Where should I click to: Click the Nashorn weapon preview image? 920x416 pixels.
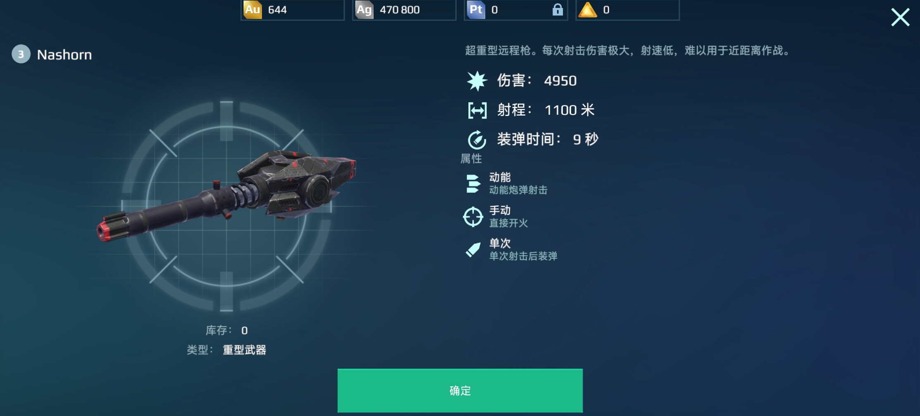(x=226, y=194)
